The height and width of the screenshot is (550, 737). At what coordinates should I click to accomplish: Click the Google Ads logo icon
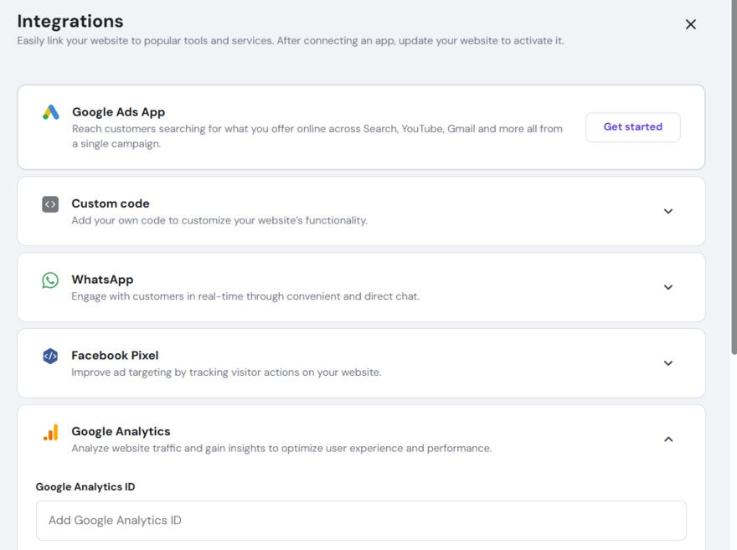pos(51,112)
